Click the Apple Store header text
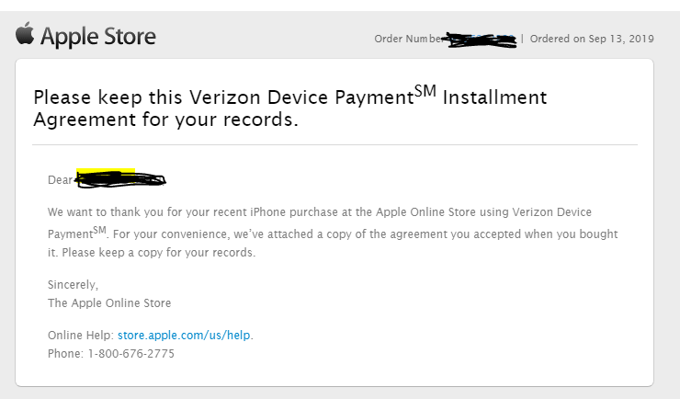The height and width of the screenshot is (399, 680). pos(98,37)
